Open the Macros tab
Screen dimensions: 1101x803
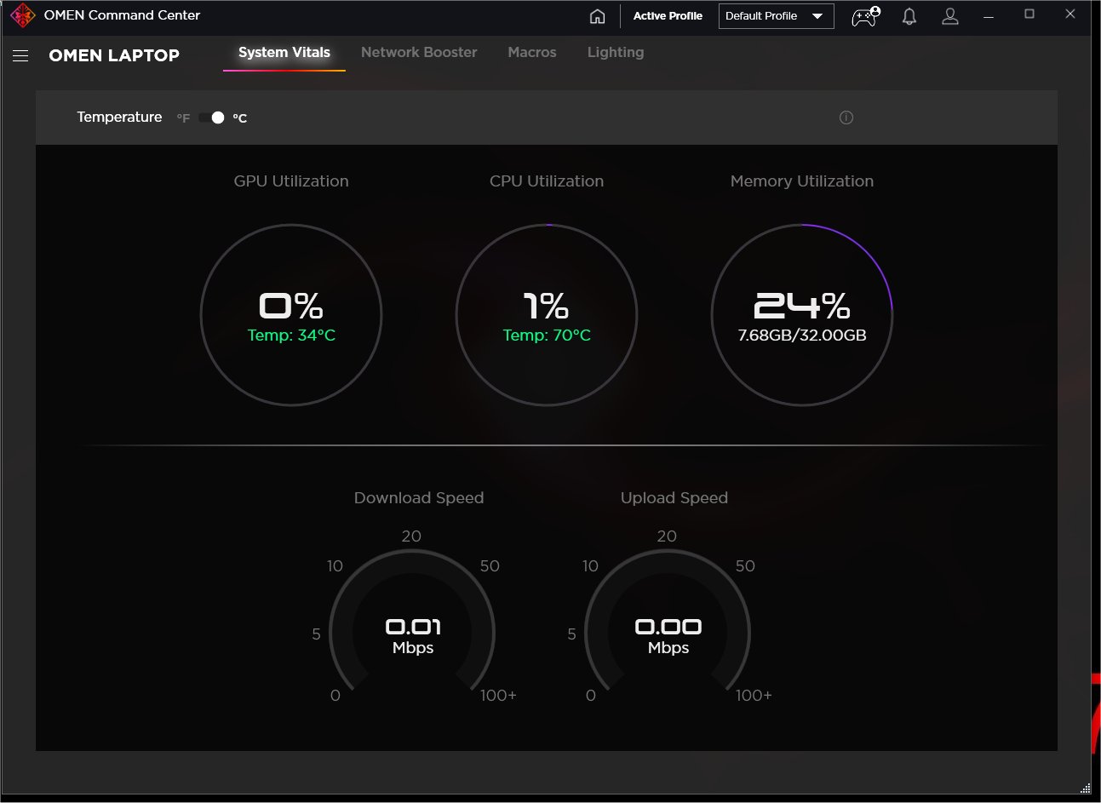(531, 52)
